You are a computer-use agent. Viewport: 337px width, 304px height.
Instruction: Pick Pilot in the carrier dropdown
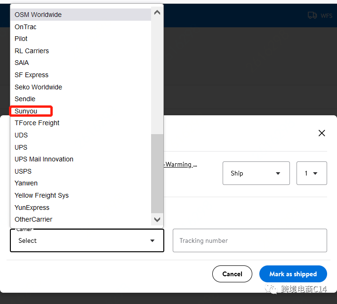coord(80,39)
